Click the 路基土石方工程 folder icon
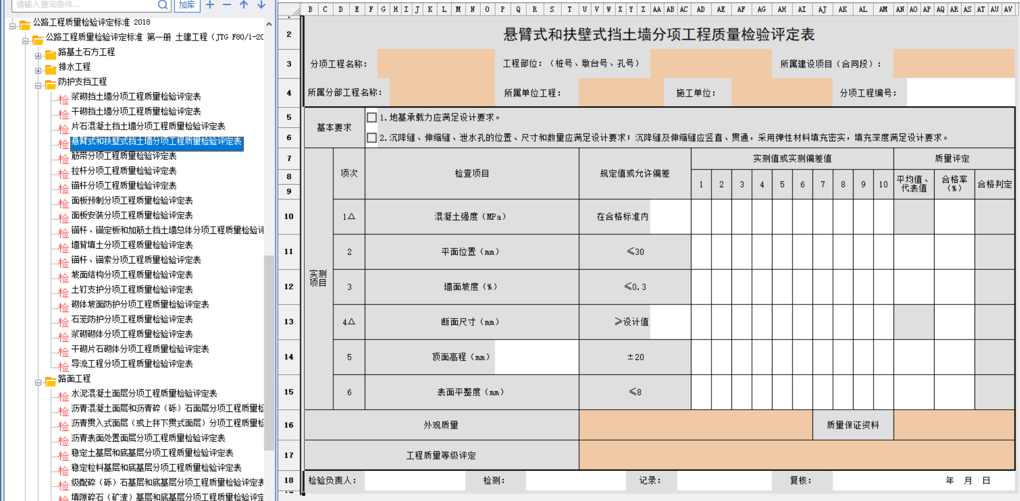The width and height of the screenshot is (1020, 501). pos(51,55)
